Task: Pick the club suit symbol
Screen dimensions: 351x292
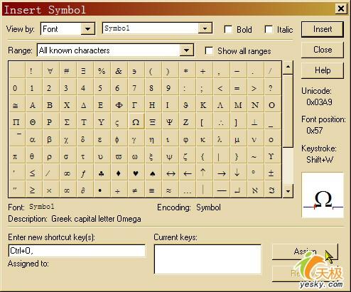Action: (x=101, y=173)
